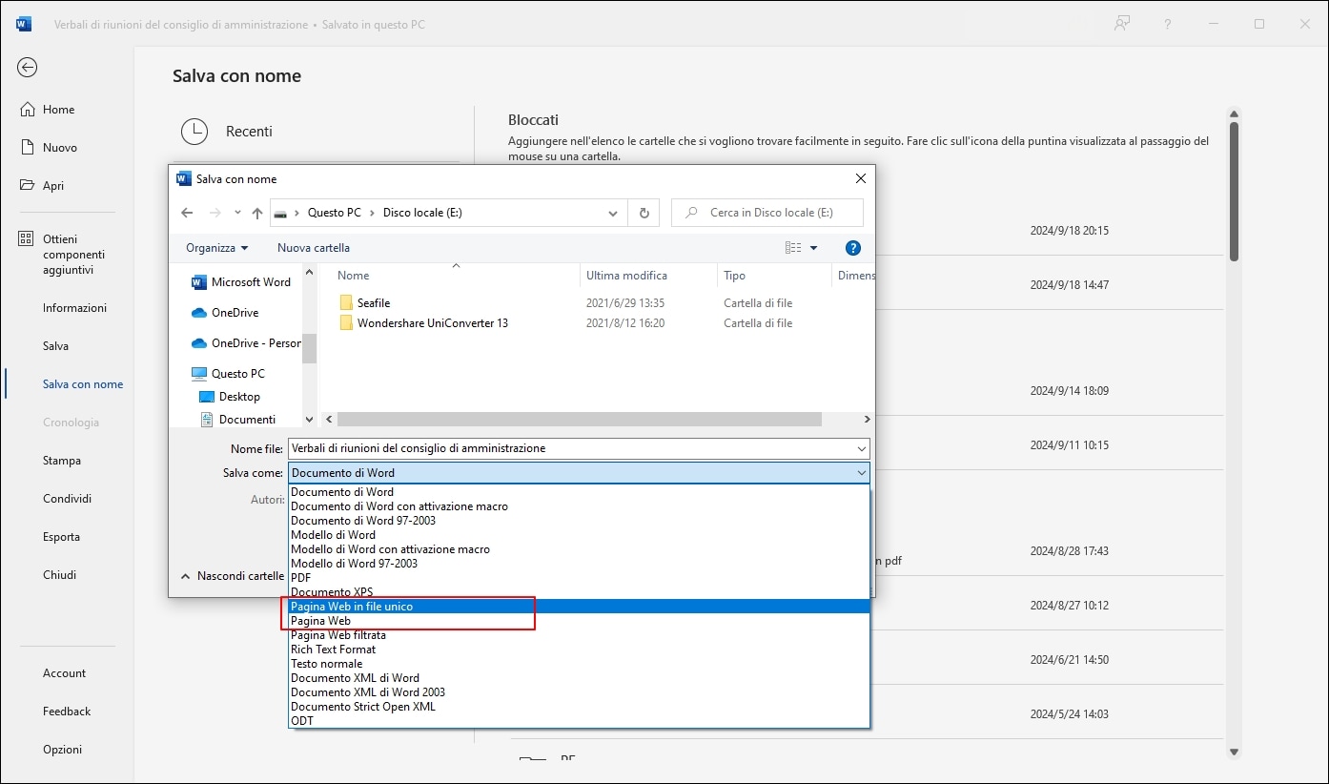Select OneDrive in the navigation tree
This screenshot has width=1329, height=784.
[226, 313]
